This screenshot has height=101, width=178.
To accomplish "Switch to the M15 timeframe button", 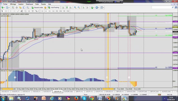I will click(x=68, y=11).
